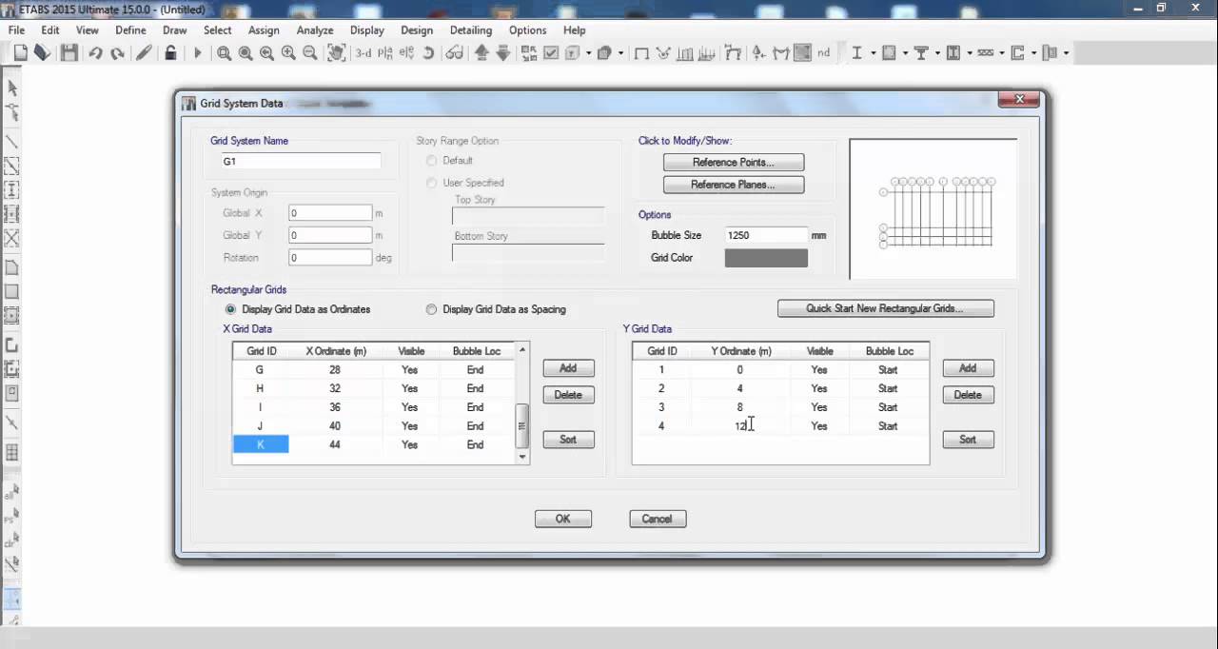Image resolution: width=1218 pixels, height=649 pixels.
Task: Click the clear selection 'clr' sidebar icon
Action: [12, 541]
